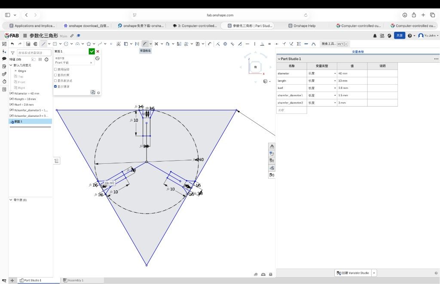The width and height of the screenshot is (440, 284).
Task: Open the document hamburger menu
Action: (x=25, y=36)
